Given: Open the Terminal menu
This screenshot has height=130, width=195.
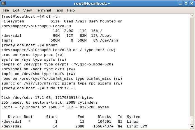Looking at the screenshot, I should coord(43,10).
